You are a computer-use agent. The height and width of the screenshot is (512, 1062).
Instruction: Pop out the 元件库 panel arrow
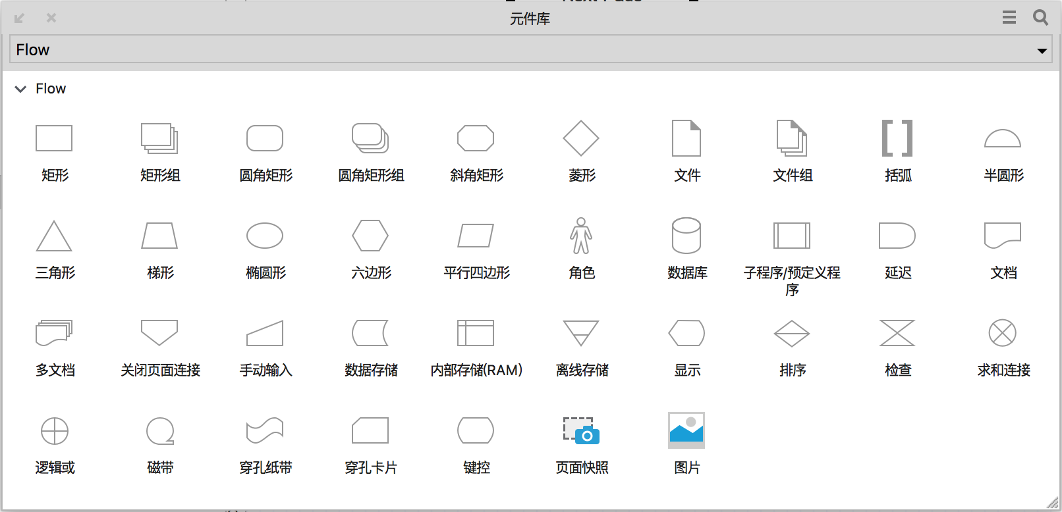pos(19,18)
